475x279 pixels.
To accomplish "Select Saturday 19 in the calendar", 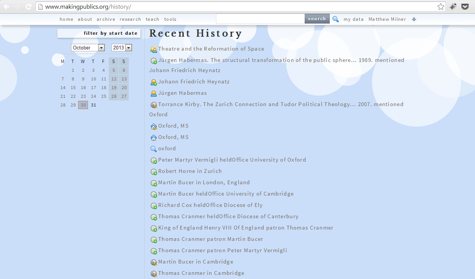I will pyautogui.click(x=114, y=88).
